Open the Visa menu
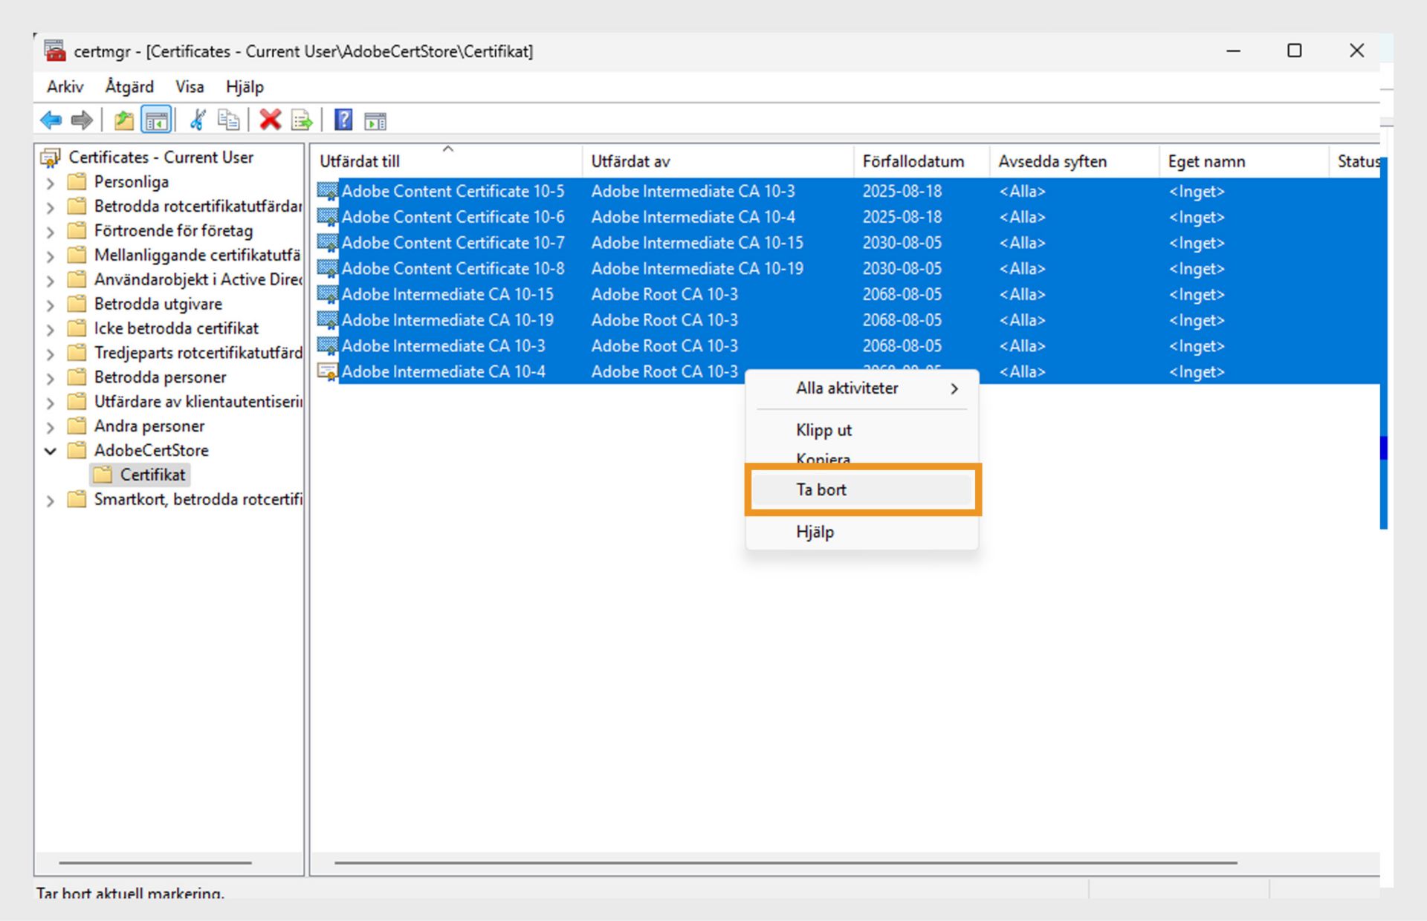 190,87
